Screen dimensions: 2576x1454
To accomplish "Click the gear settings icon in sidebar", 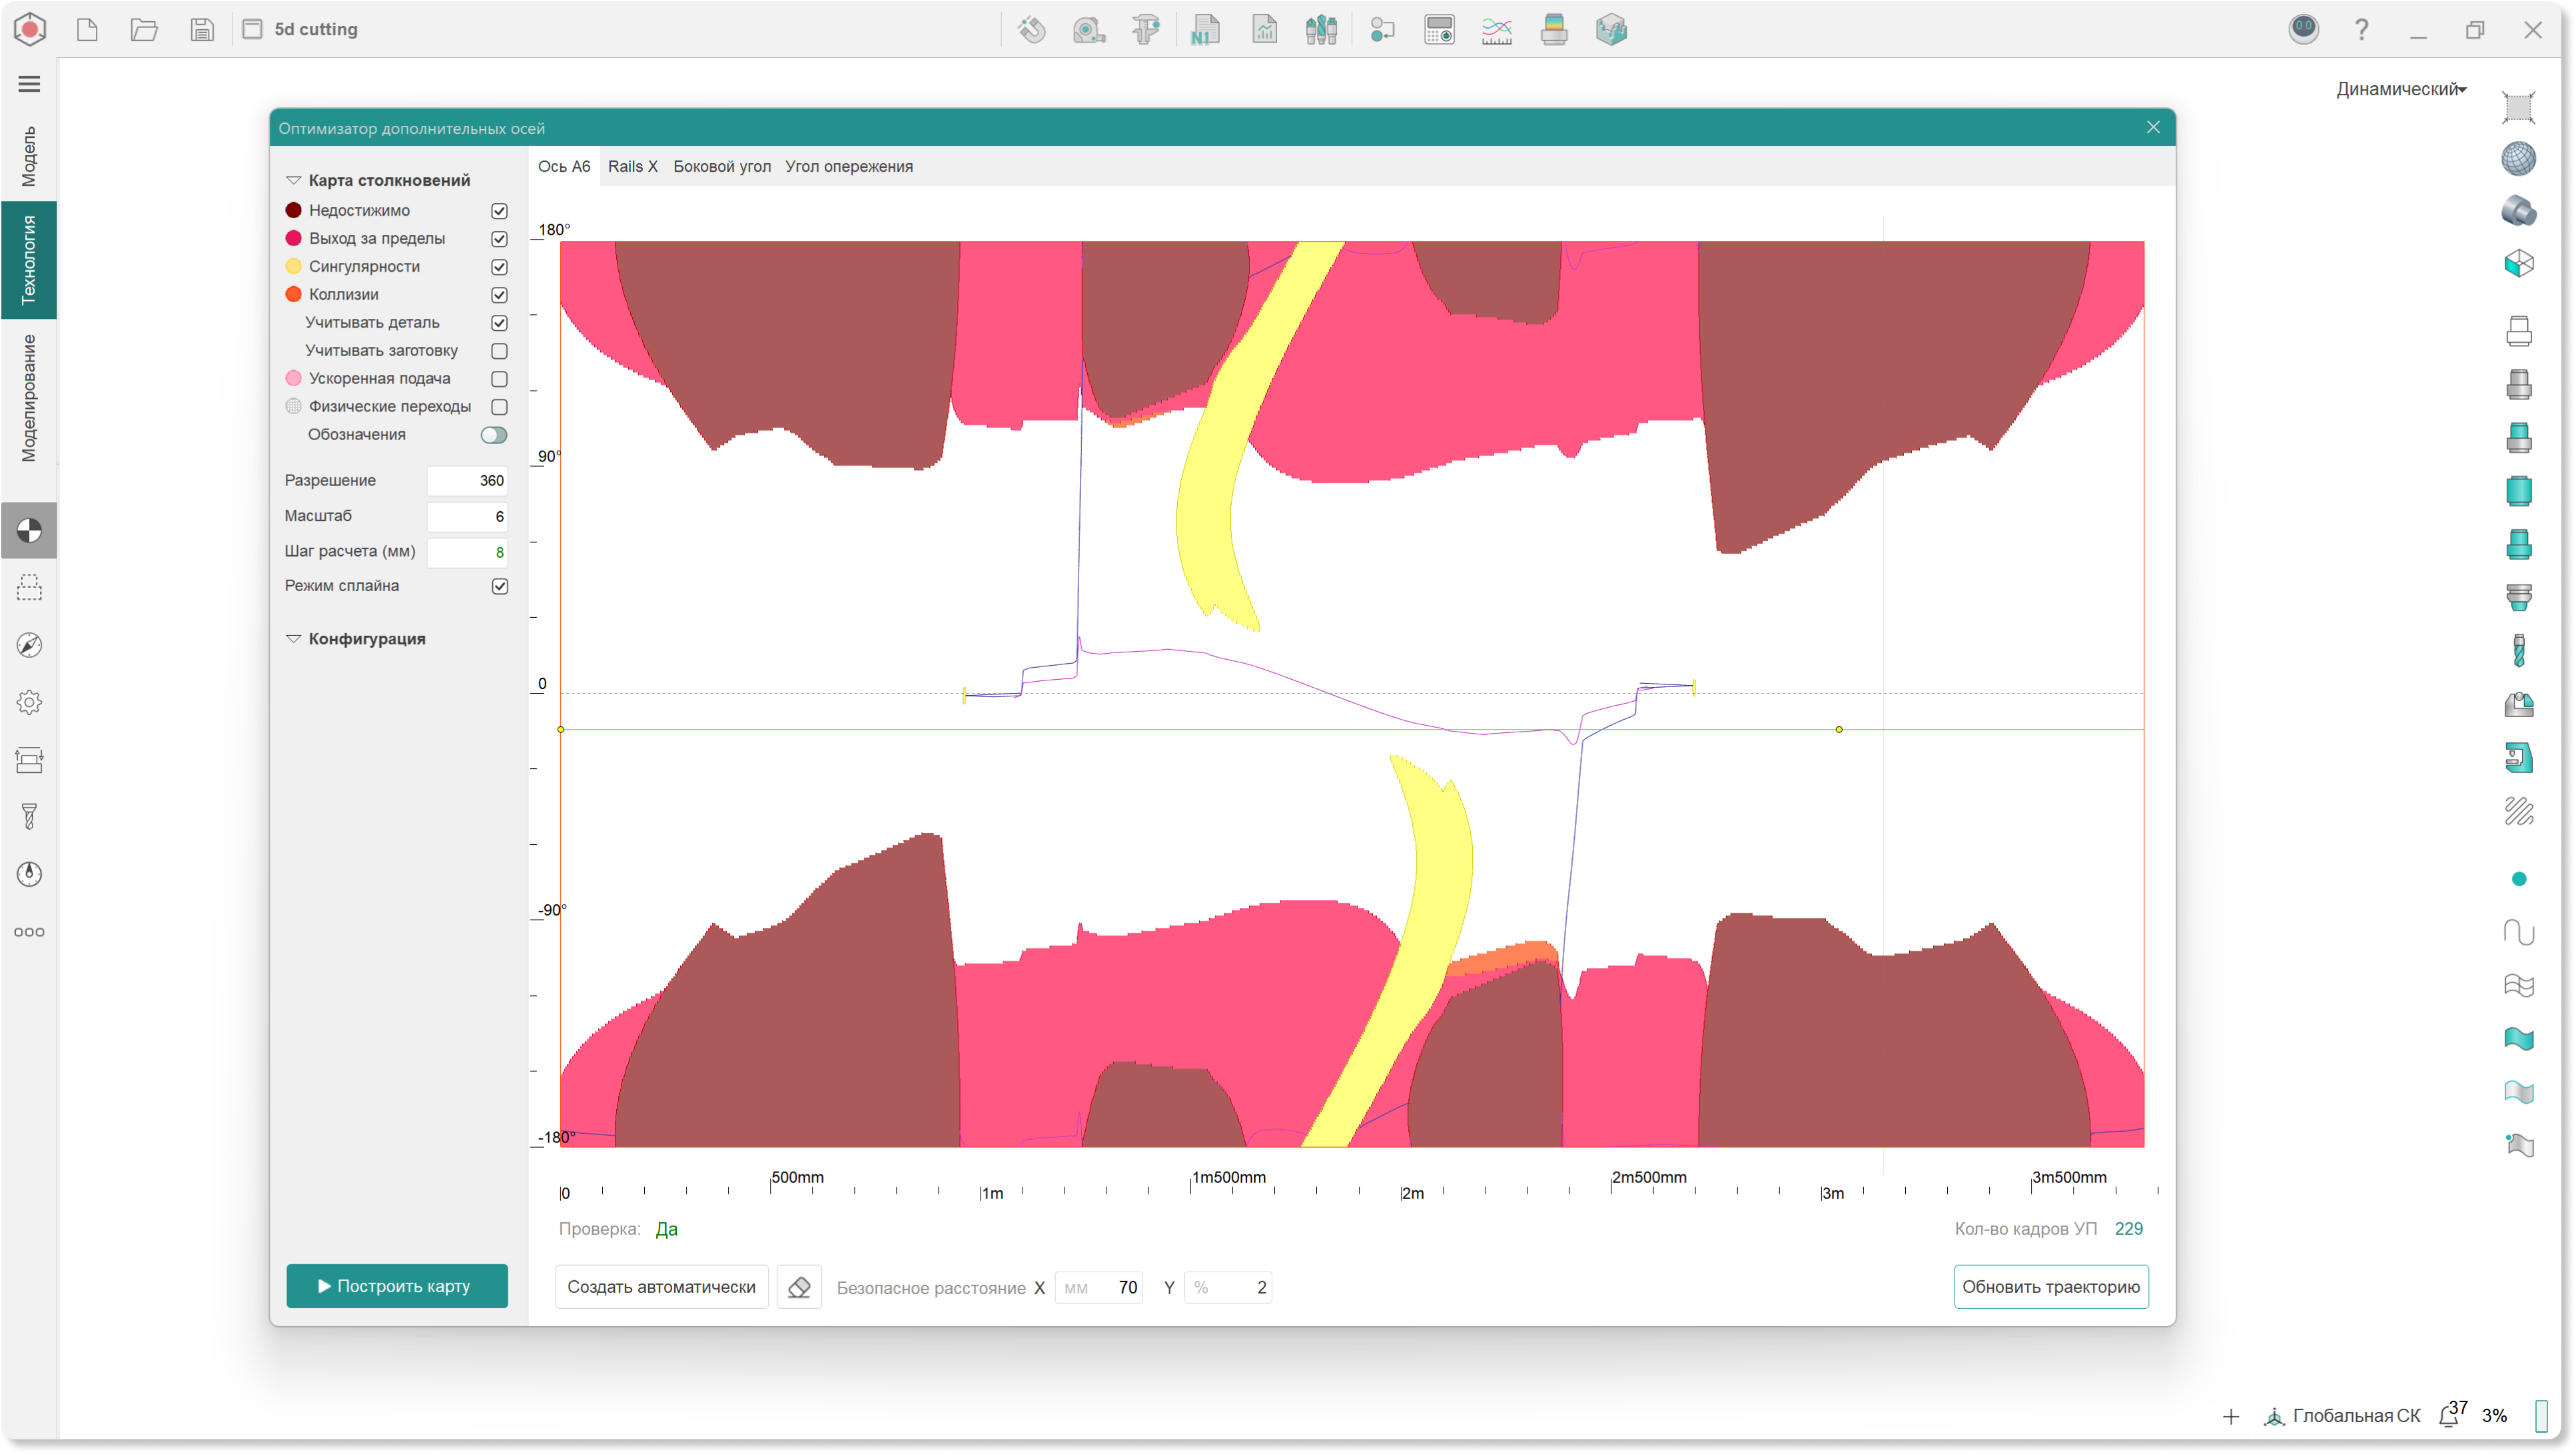I will pos(29,702).
